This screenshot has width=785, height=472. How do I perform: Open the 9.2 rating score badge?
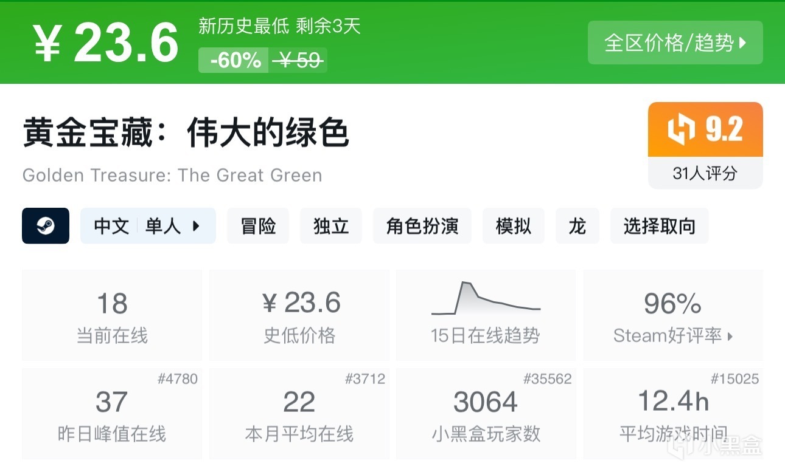(705, 129)
